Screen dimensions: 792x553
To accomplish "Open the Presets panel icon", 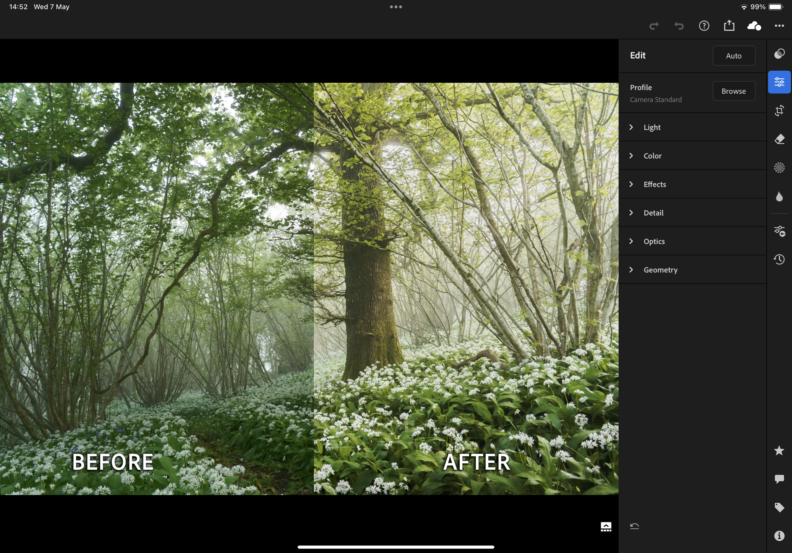I will [x=779, y=54].
